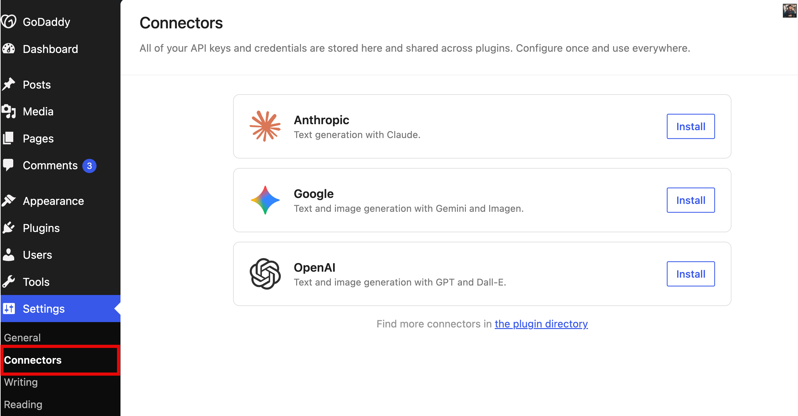This screenshot has width=798, height=416.
Task: Switch to the Writing settings section
Action: tap(21, 382)
